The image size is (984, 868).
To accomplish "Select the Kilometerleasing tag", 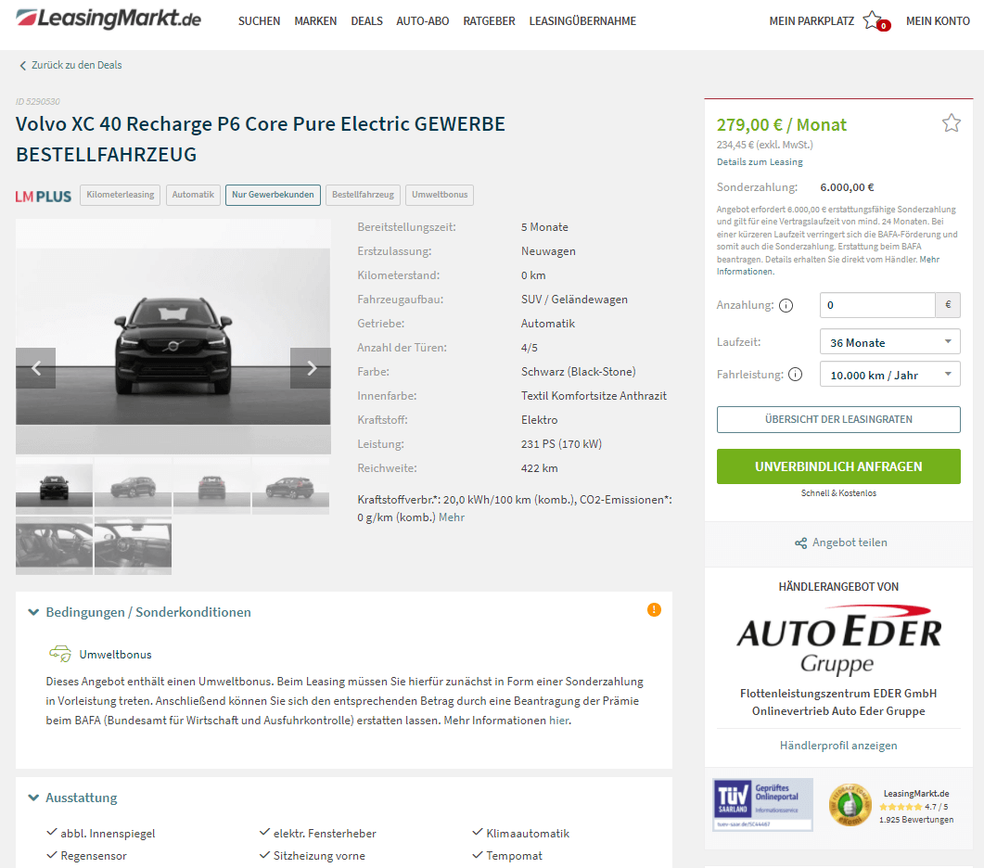I will pos(121,195).
